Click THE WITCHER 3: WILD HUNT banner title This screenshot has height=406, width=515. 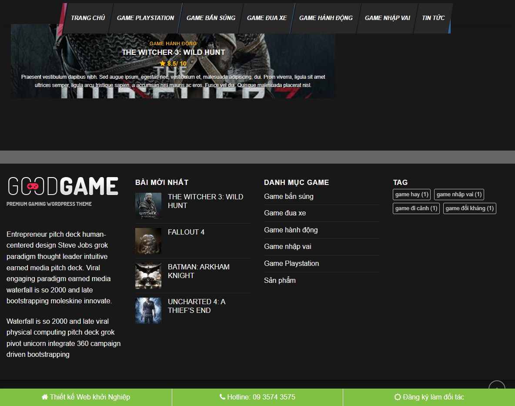point(173,52)
